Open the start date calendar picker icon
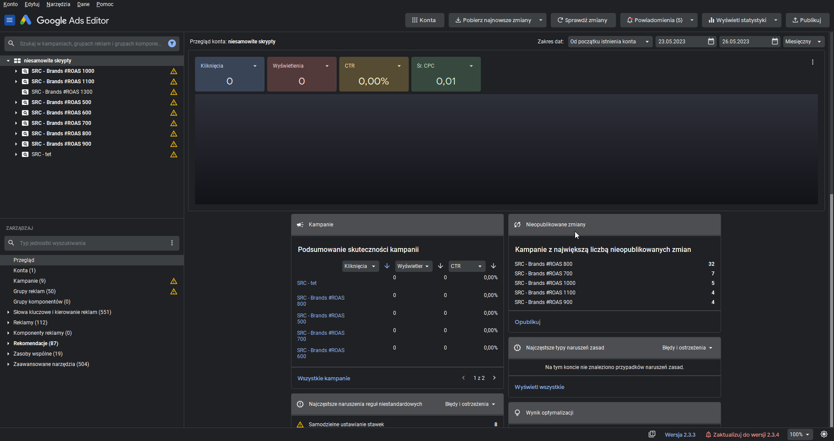834x441 pixels. tap(711, 41)
